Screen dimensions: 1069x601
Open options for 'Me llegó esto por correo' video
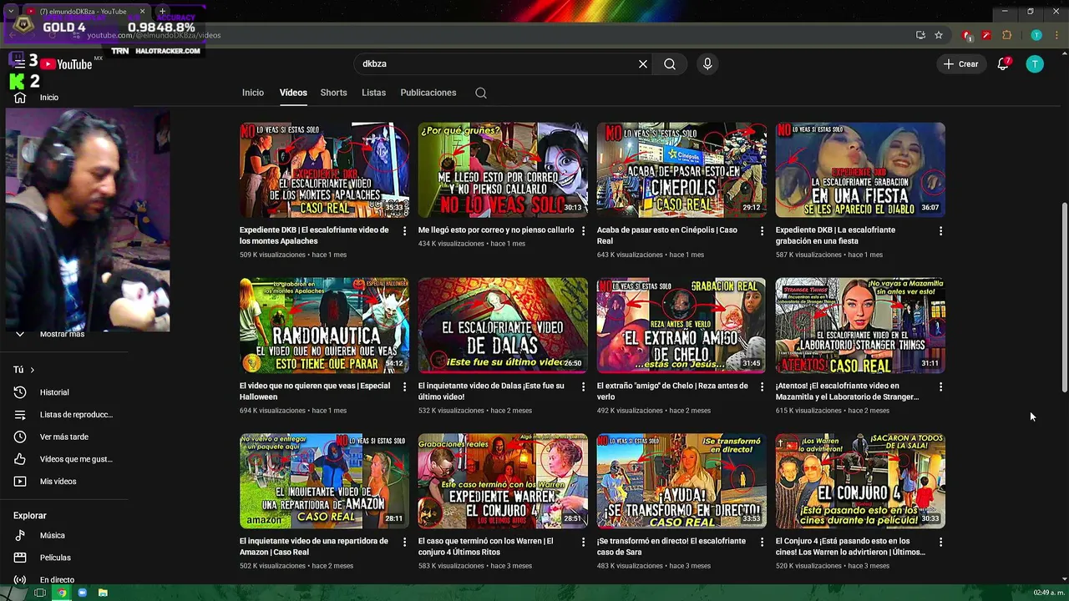point(583,230)
